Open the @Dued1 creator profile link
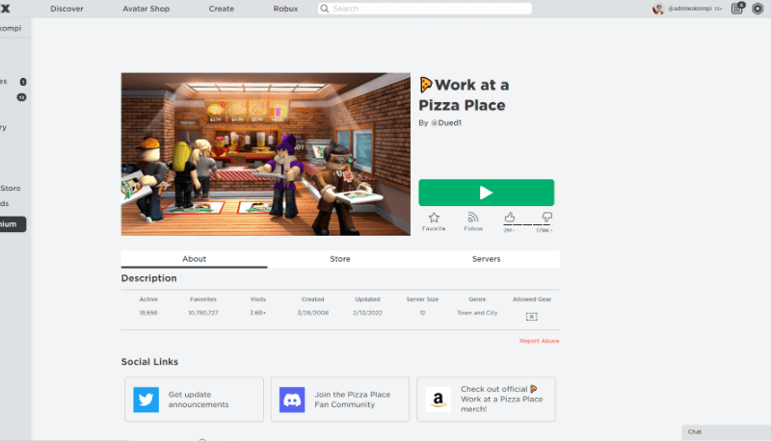771x441 pixels. pyautogui.click(x=446, y=123)
